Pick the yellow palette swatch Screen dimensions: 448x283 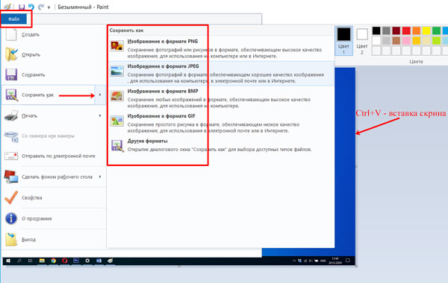point(426,31)
